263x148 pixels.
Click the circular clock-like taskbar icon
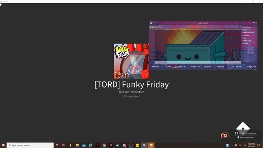(x=131, y=145)
